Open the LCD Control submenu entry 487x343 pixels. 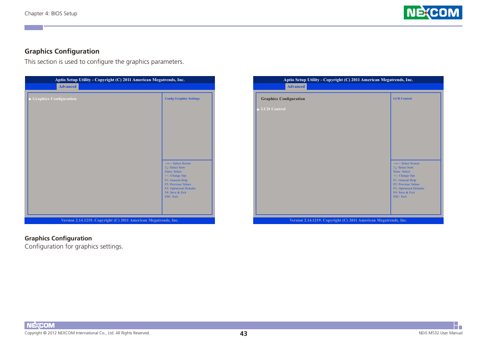[x=273, y=109]
